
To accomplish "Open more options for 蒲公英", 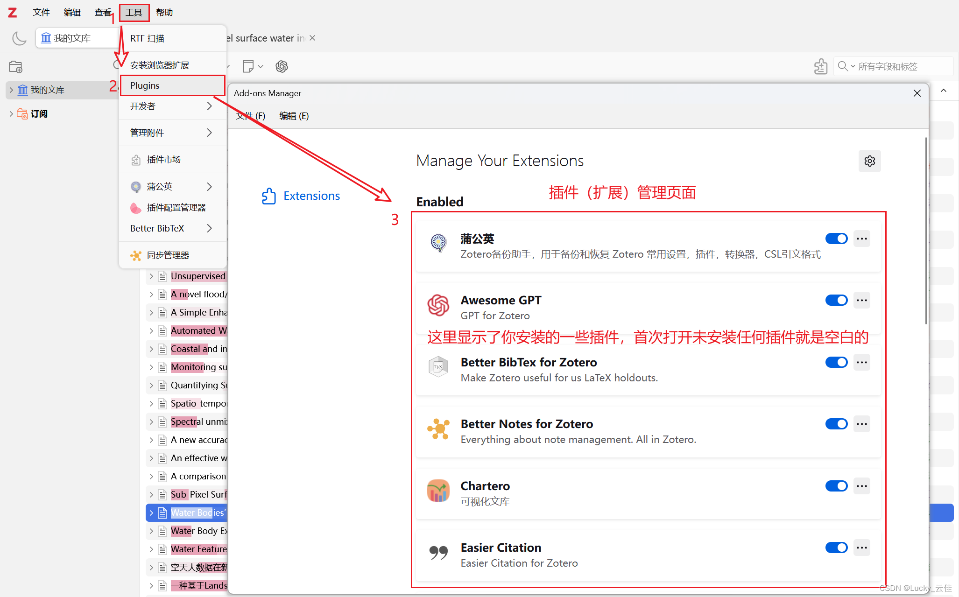I will click(862, 239).
